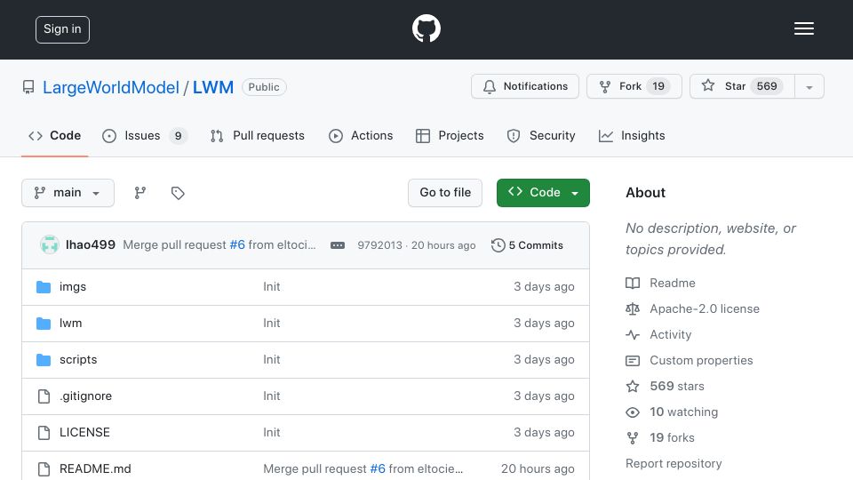Open commit hash 9792013
The height and width of the screenshot is (480, 853).
[x=379, y=245]
